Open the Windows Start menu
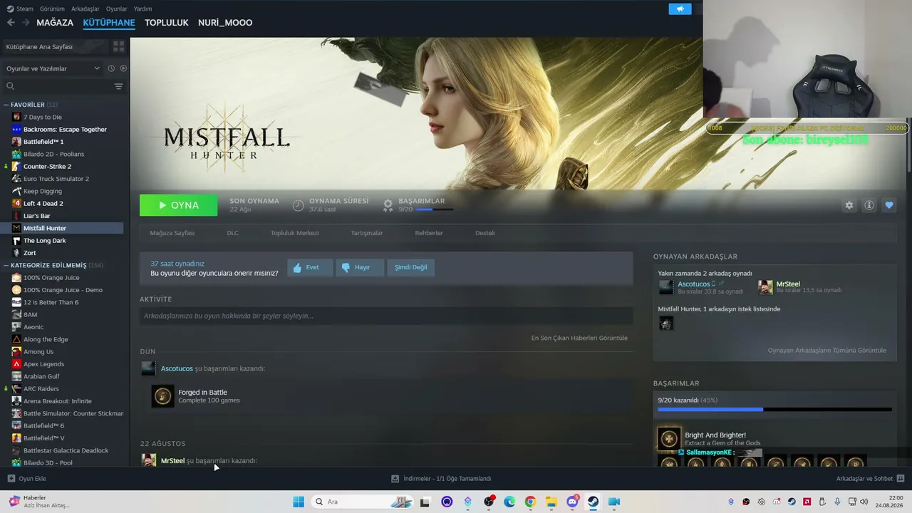 pos(299,502)
